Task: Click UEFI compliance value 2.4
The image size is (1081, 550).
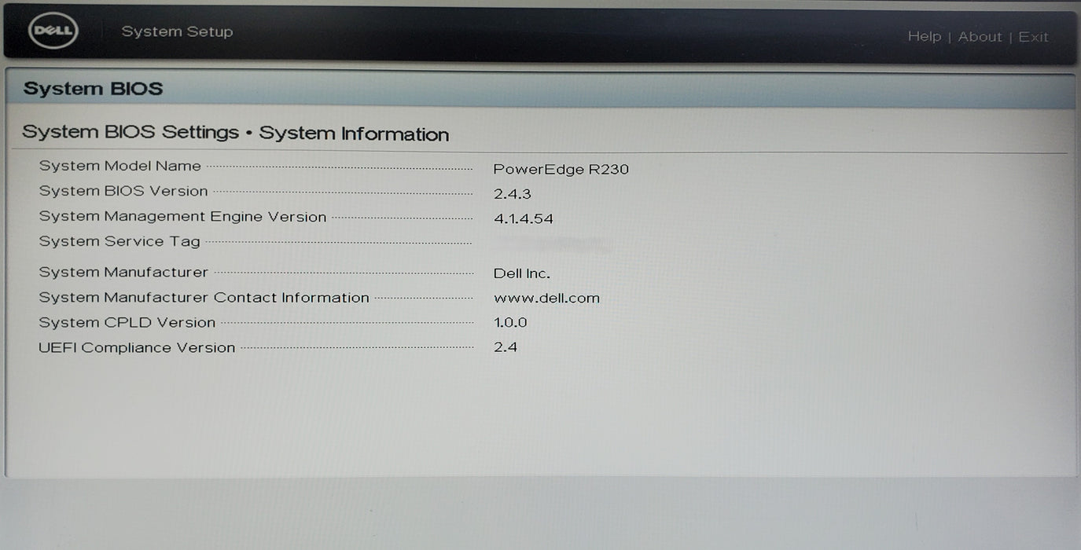Action: 506,346
